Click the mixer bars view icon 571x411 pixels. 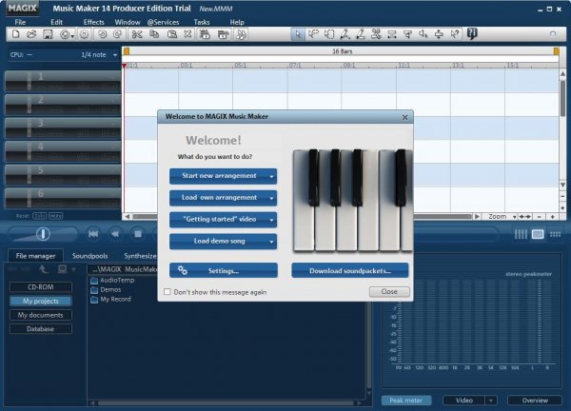click(x=521, y=234)
